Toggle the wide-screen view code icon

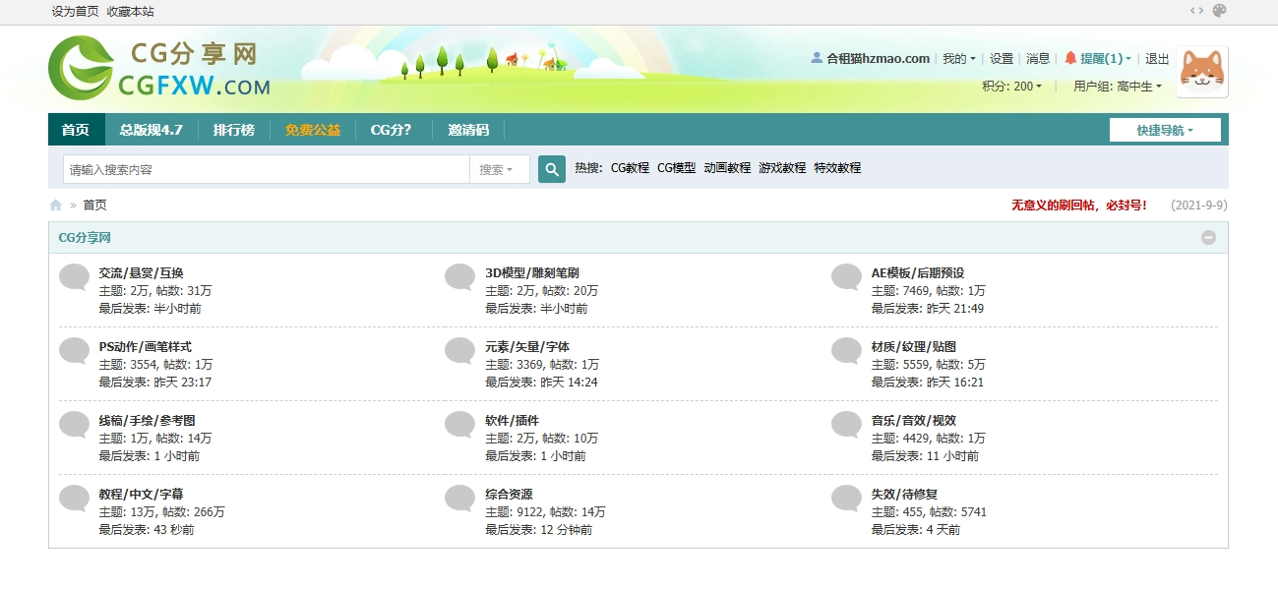(x=1196, y=11)
